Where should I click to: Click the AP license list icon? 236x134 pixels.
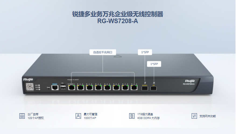[22, 116]
